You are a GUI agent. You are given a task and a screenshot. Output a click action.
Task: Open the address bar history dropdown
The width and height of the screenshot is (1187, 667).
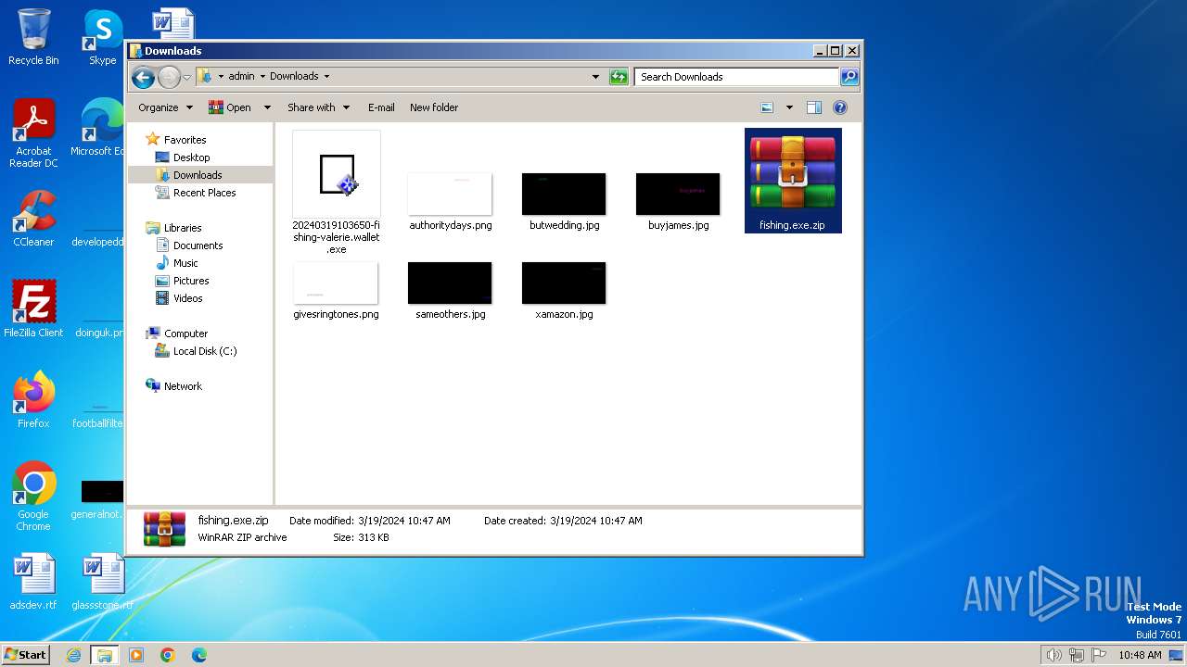[595, 77]
